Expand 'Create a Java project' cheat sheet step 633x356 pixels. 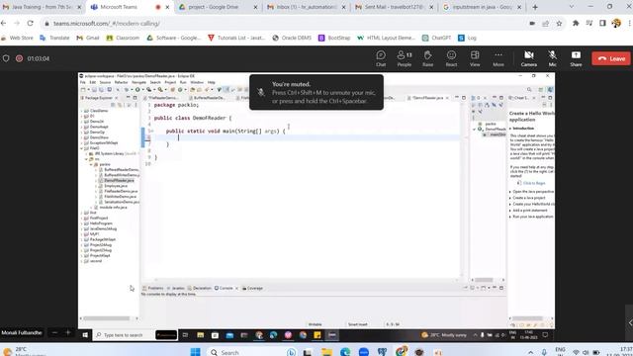(510, 198)
